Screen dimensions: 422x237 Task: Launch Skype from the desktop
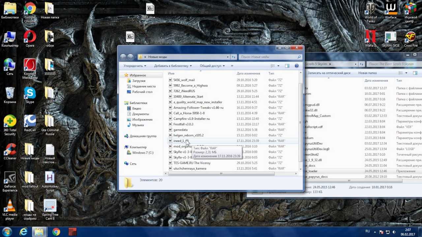click(x=30, y=95)
